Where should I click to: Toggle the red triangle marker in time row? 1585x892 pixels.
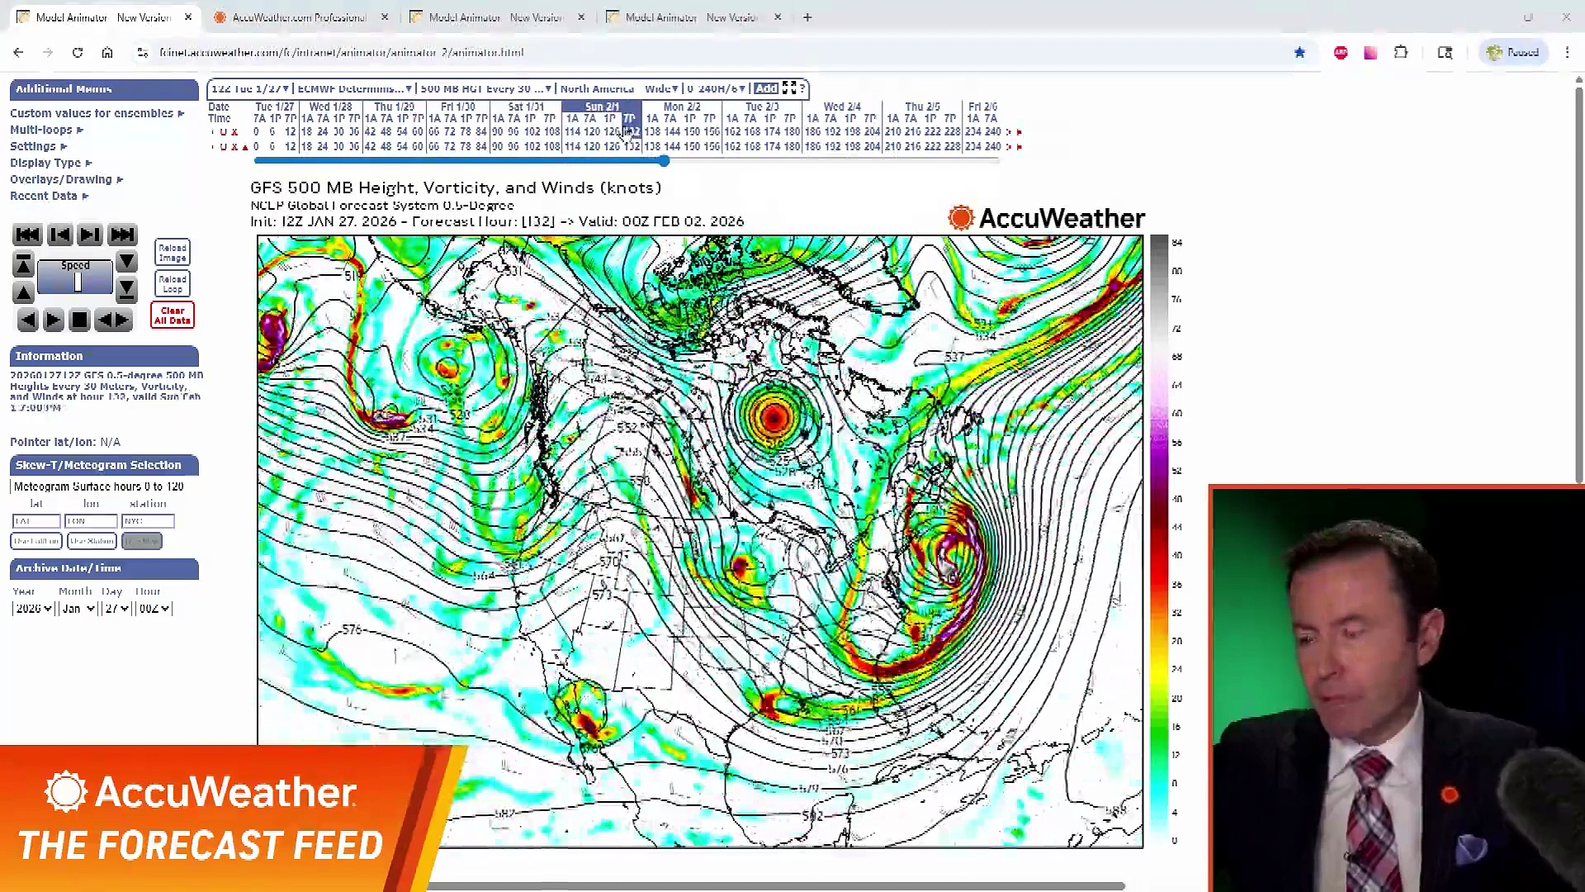(x=245, y=146)
